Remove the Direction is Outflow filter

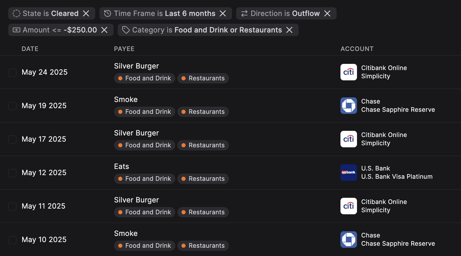pyautogui.click(x=327, y=13)
